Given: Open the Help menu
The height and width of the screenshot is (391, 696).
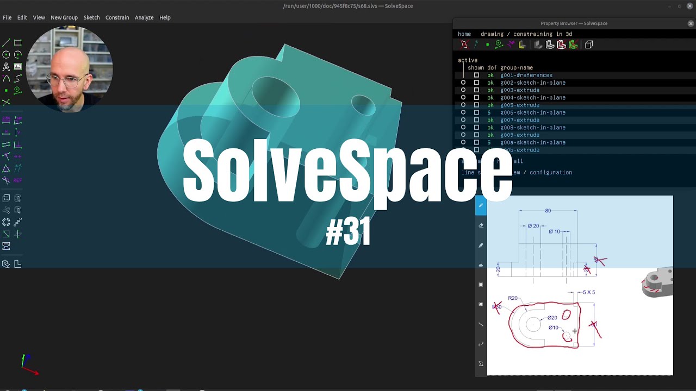Looking at the screenshot, I should pyautogui.click(x=165, y=17).
